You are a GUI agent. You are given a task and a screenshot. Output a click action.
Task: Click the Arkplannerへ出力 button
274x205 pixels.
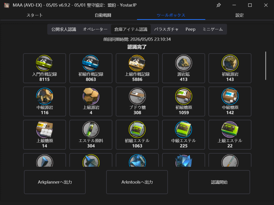click(55, 182)
